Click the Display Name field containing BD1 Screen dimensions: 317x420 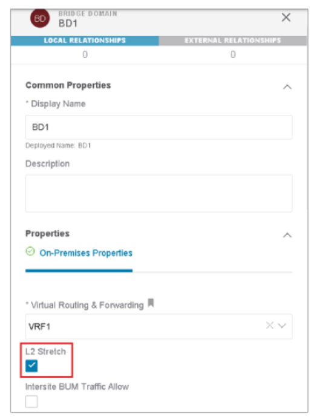point(158,127)
